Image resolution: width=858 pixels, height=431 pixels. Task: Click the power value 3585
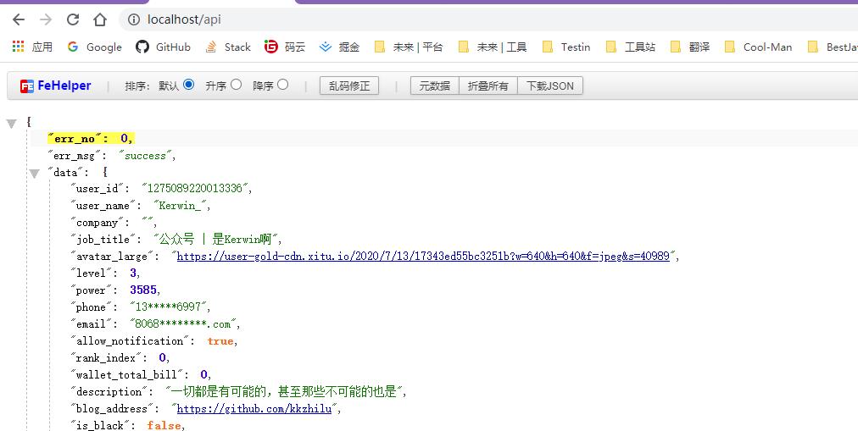point(143,290)
